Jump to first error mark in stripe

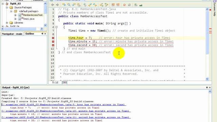click(x=210, y=29)
